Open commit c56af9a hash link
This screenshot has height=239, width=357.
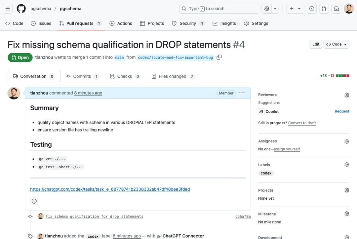243,217
